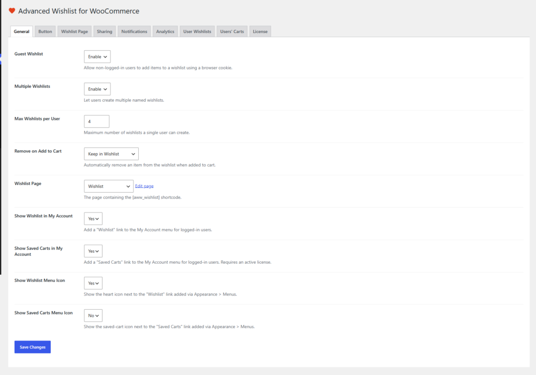Screen dimensions: 536x375
Task: Switch to the License tab
Action: click(260, 31)
